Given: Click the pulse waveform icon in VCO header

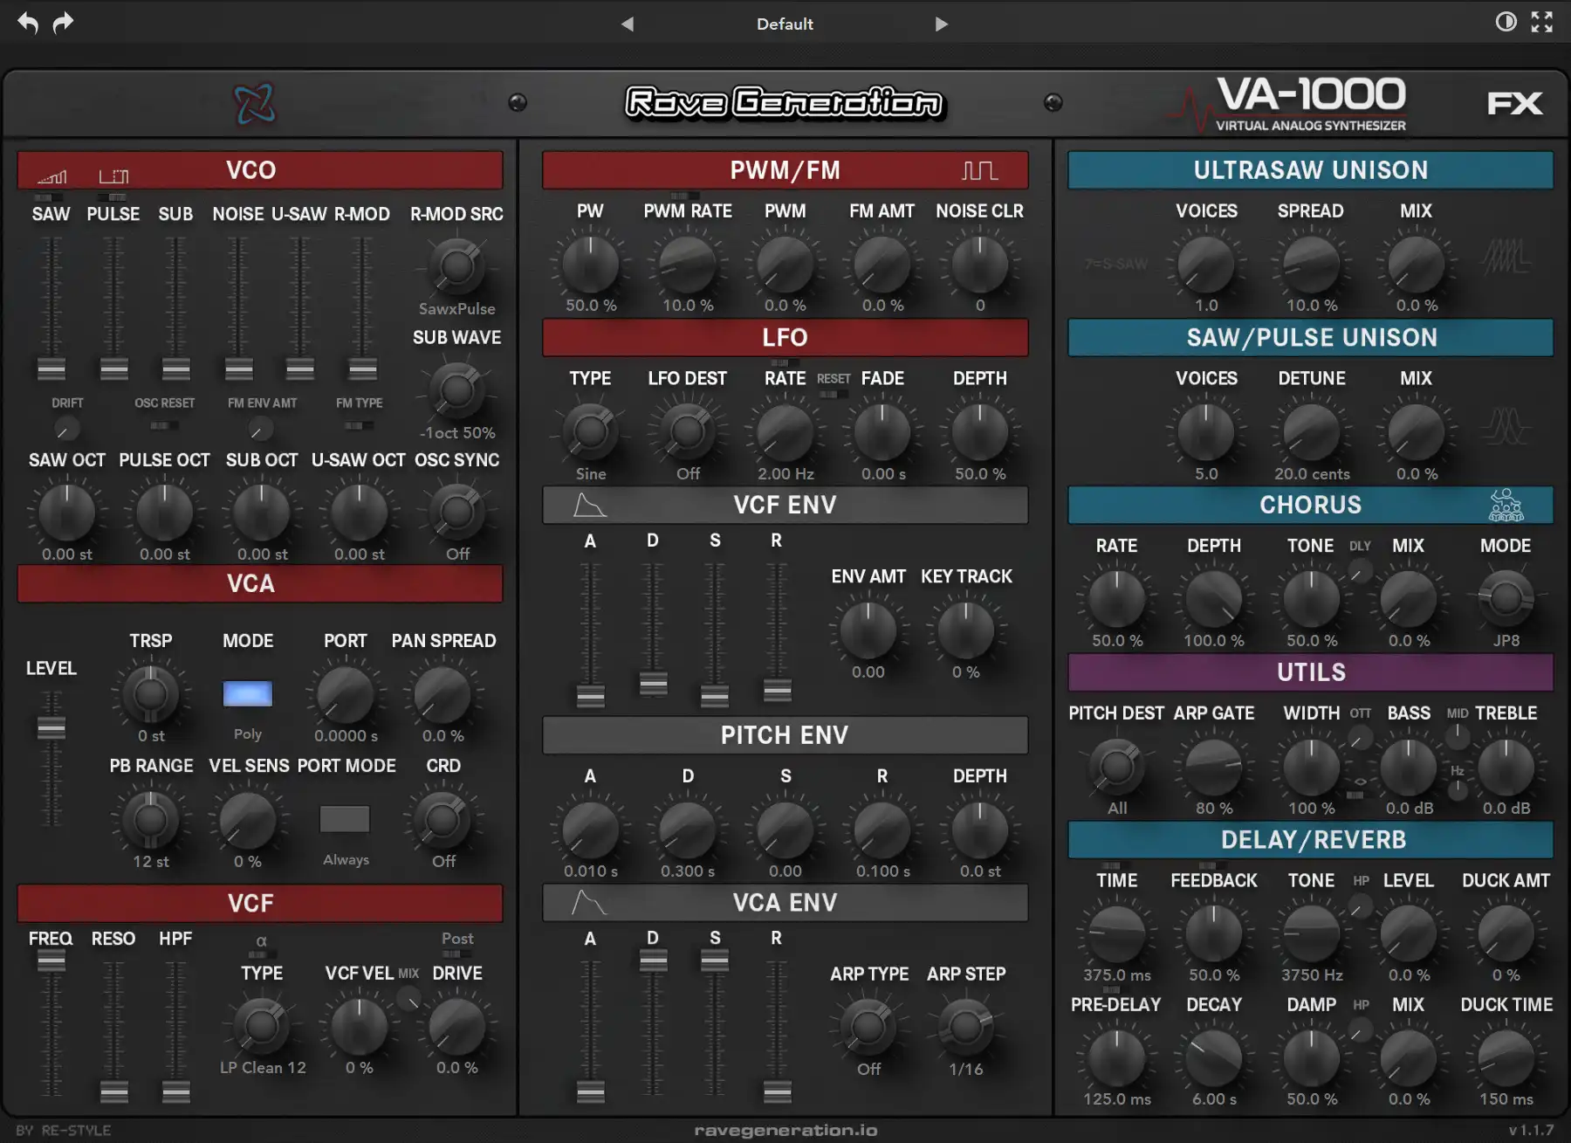Looking at the screenshot, I should pos(113,176).
